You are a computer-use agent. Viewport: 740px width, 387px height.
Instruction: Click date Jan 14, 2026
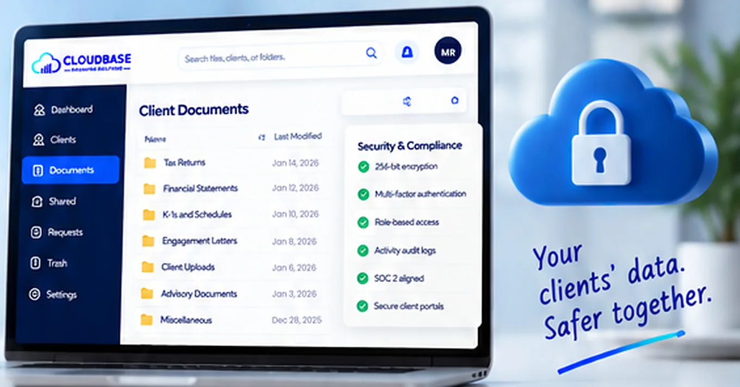tap(295, 163)
